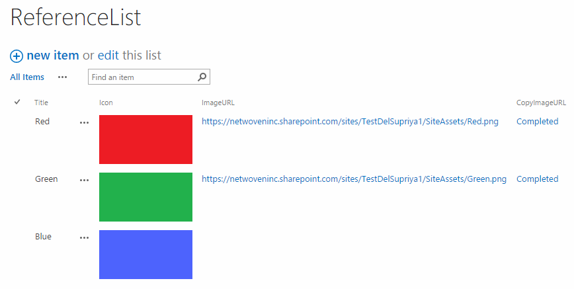Switch to the All Items view
The height and width of the screenshot is (289, 574).
(27, 77)
